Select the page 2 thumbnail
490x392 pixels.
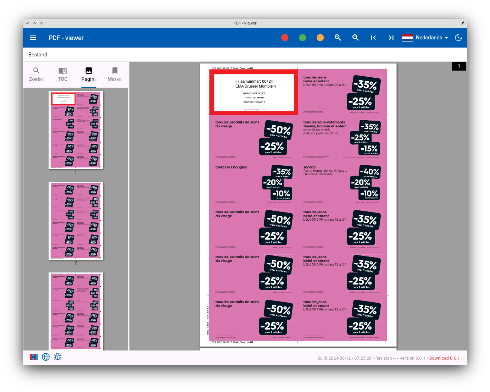point(76,221)
